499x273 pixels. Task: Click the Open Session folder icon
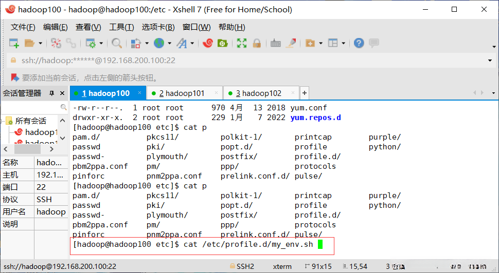click(30, 43)
